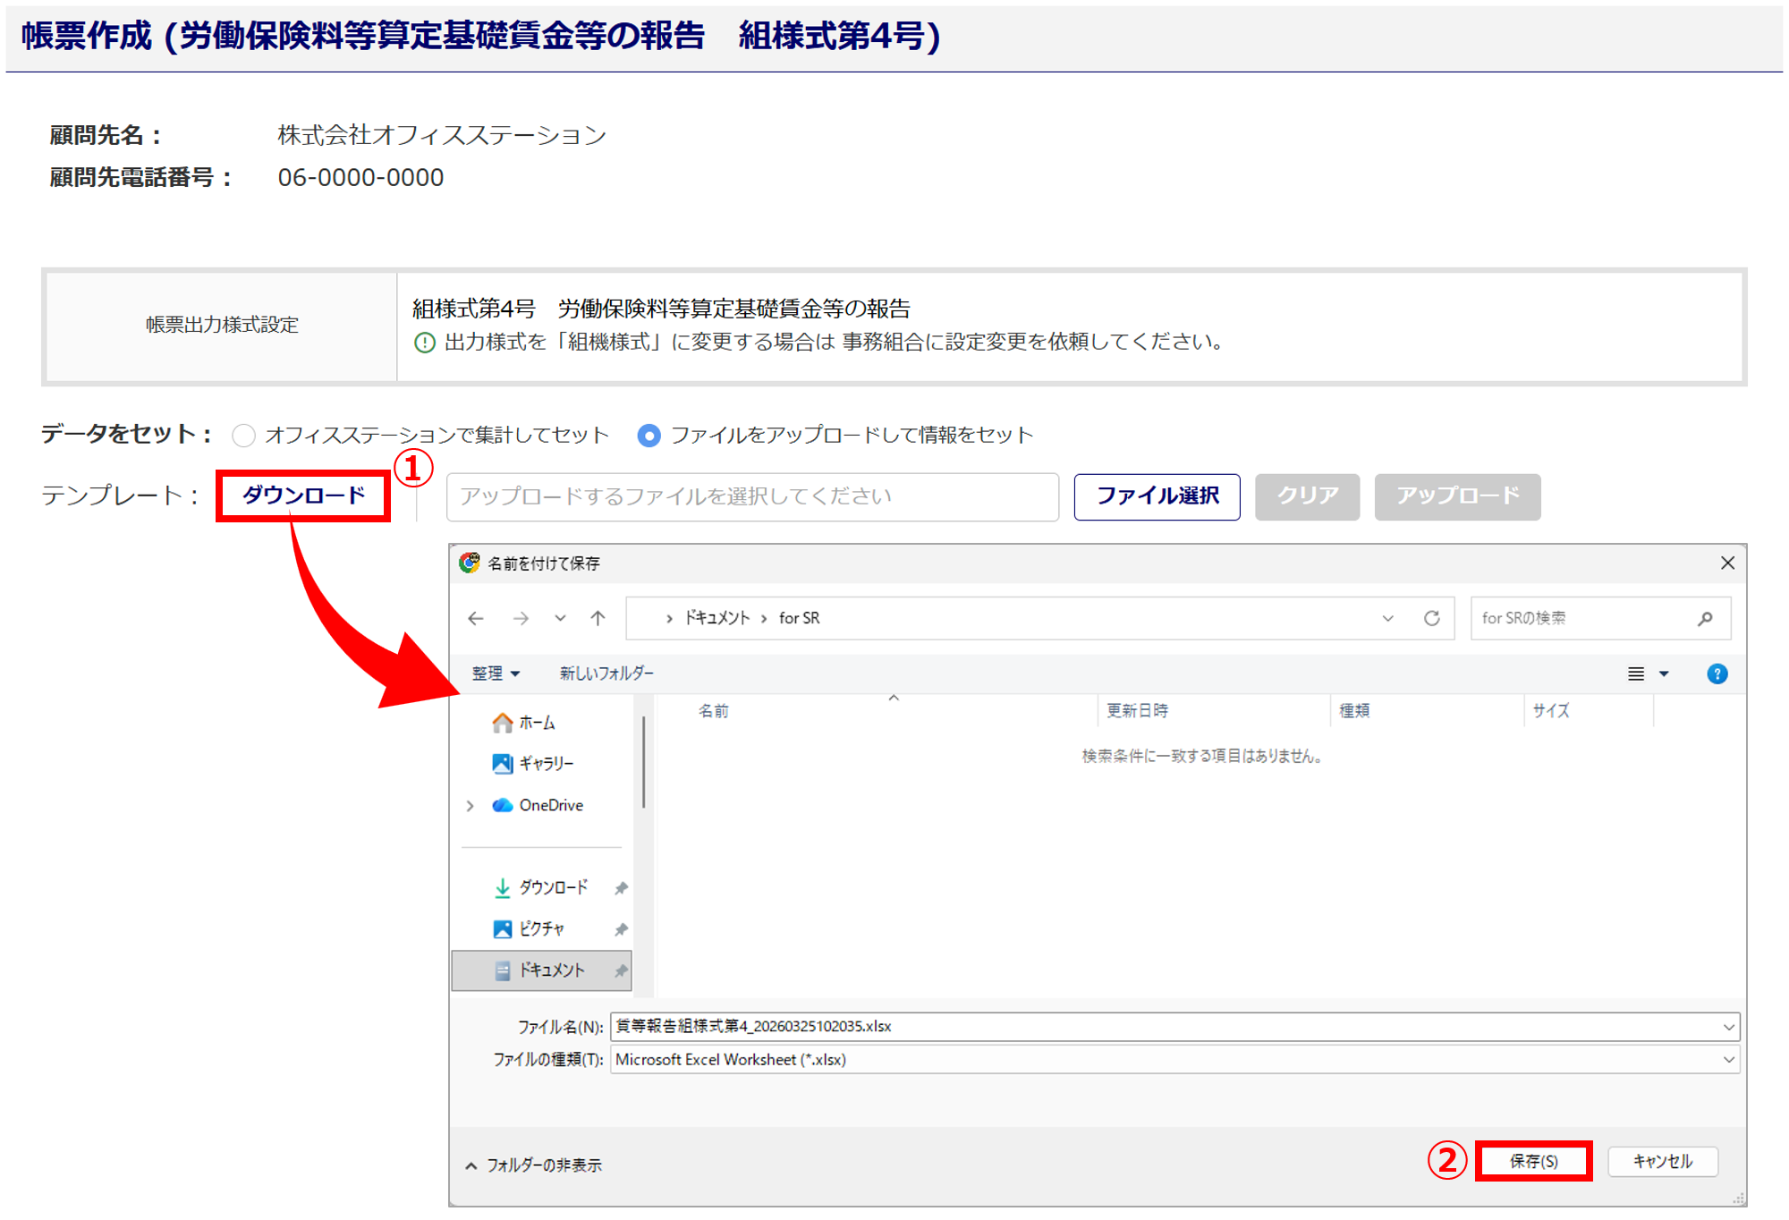Select ファイルをアップロードして情報をセット radio option

pyautogui.click(x=649, y=436)
